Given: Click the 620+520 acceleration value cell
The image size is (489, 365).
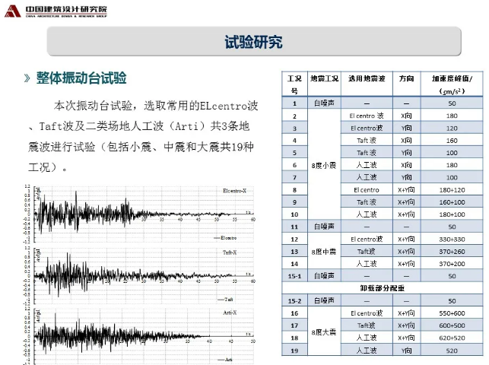Looking at the screenshot, I should (451, 338).
